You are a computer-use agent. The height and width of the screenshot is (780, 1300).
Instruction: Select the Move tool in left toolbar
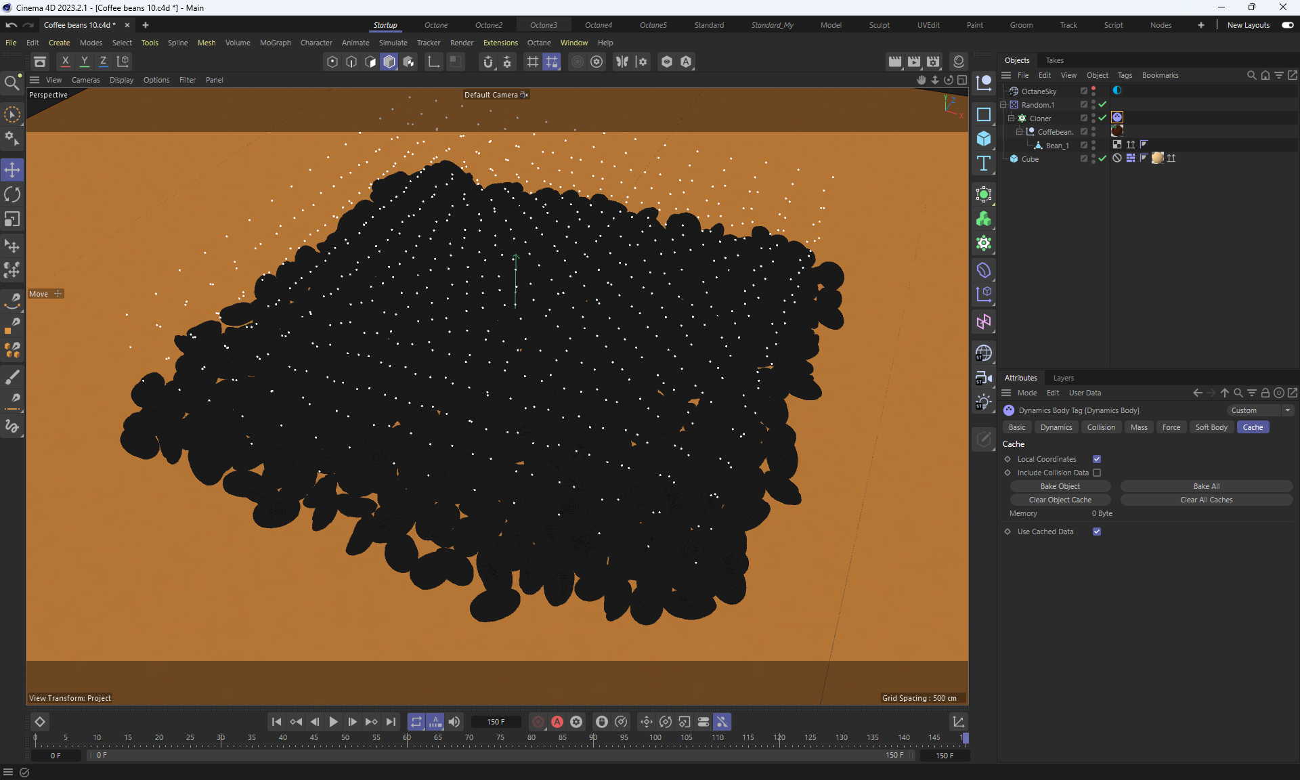[x=12, y=170]
